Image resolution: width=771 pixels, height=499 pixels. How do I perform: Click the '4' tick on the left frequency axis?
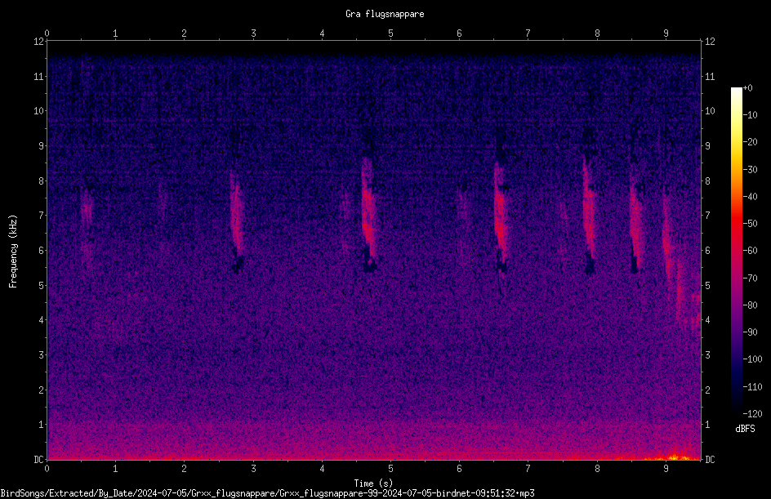[x=41, y=320]
